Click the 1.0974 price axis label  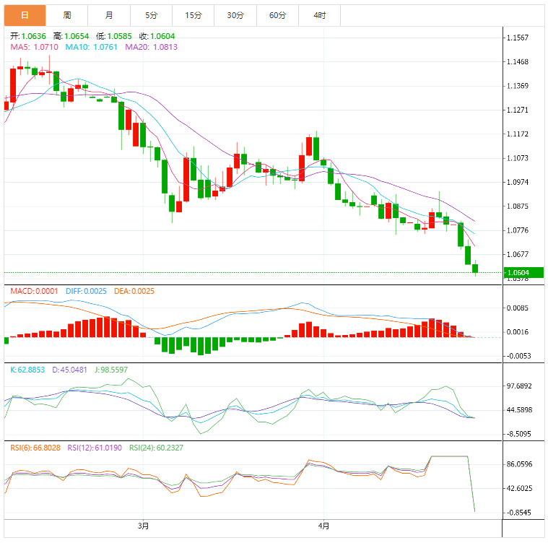point(518,183)
